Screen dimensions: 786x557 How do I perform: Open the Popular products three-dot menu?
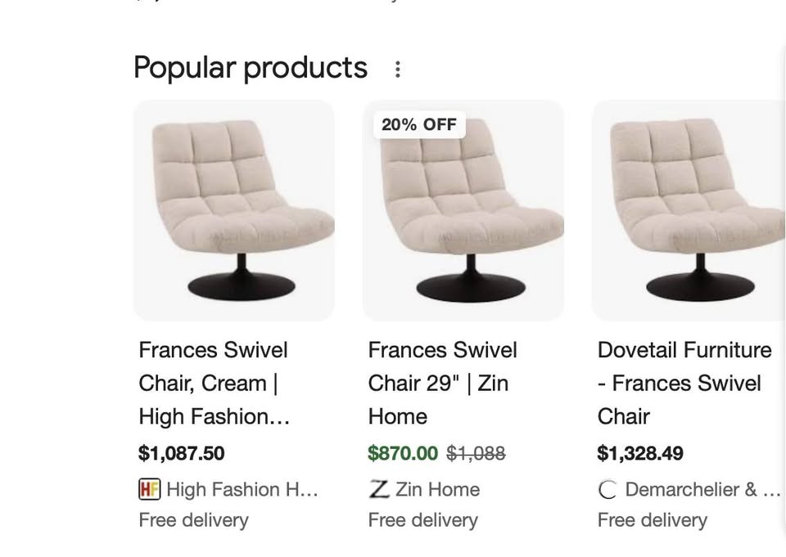pyautogui.click(x=398, y=69)
